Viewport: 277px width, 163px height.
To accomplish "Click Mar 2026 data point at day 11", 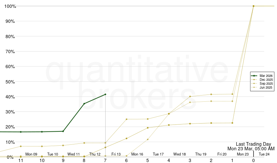I will pos(21,132).
